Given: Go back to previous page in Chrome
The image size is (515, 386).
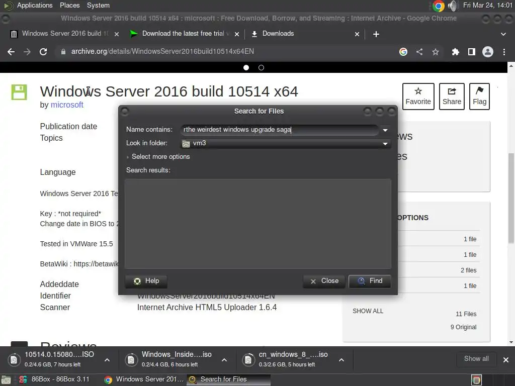Looking at the screenshot, I should click(11, 52).
